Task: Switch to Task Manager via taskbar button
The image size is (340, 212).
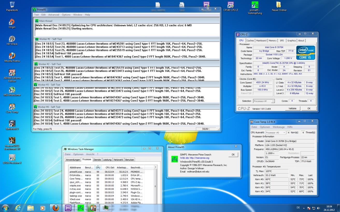Action: 106,208
